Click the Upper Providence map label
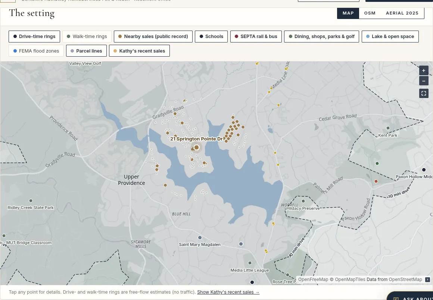Viewport: 433px width, 300px height. (131, 180)
